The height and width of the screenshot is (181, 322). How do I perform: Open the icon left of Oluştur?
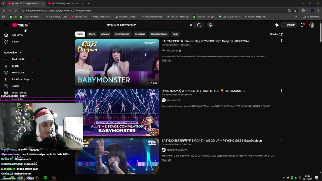(277, 25)
